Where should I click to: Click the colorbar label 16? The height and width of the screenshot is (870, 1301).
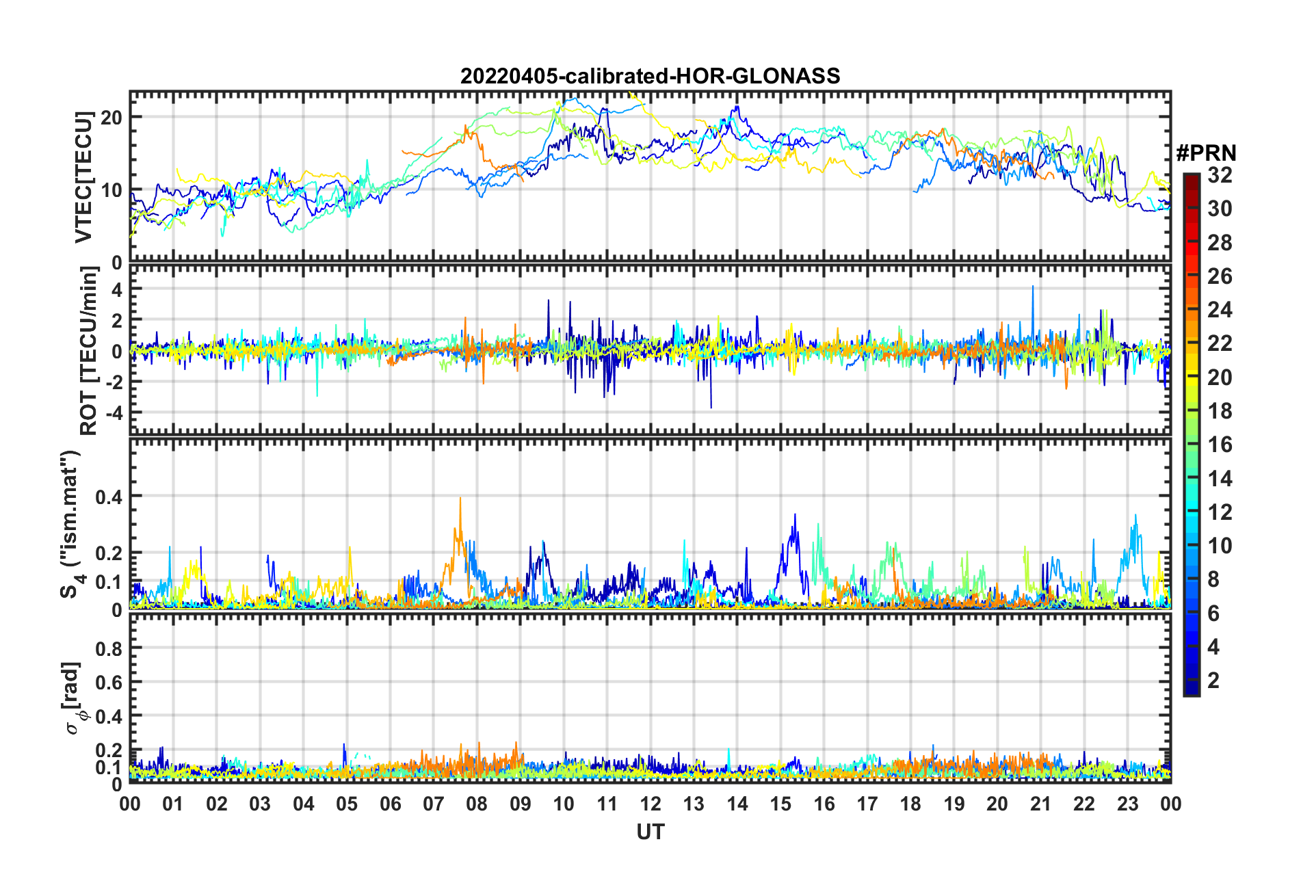pos(1220,445)
